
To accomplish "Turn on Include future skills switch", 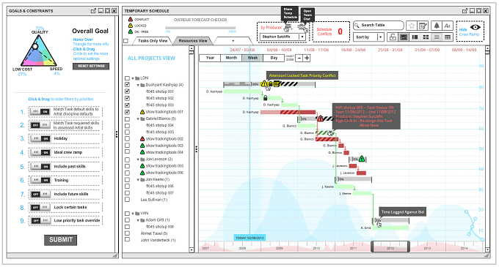I will point(40,194).
